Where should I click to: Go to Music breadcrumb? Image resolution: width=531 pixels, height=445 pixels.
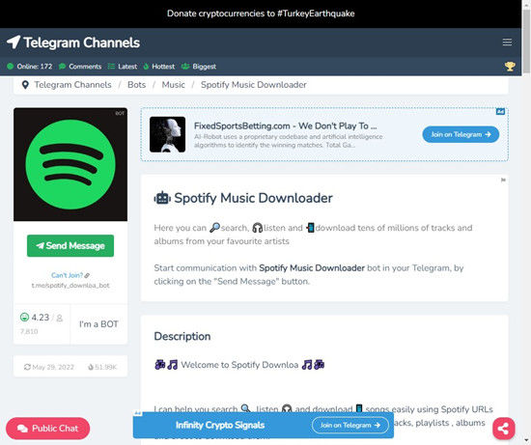pyautogui.click(x=174, y=85)
